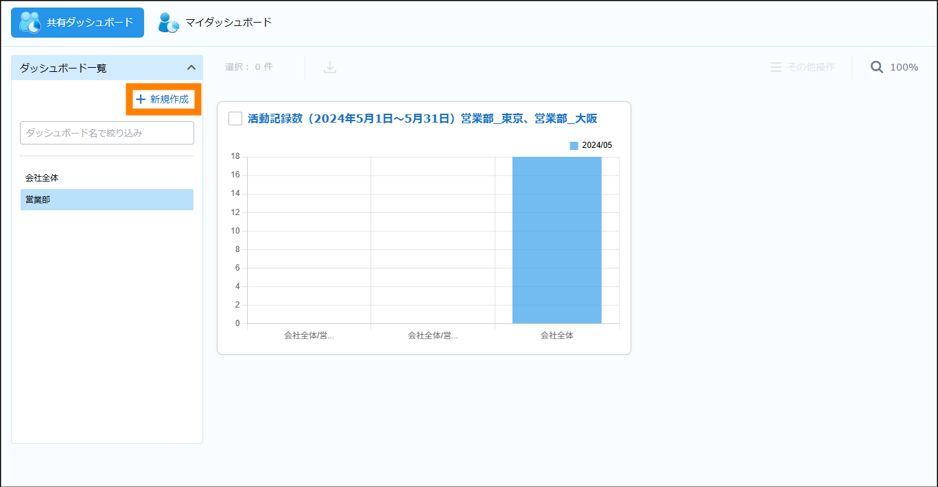Viewport: 938px width, 487px height.
Task: Click the hamburger icon beside その他操作
Action: 775,67
